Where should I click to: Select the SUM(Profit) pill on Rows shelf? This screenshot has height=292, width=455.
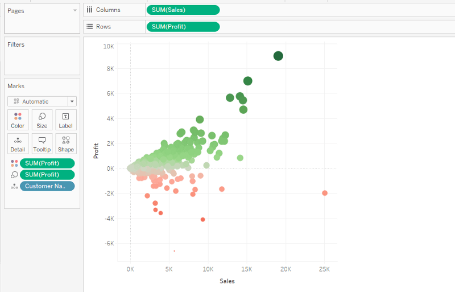(x=183, y=27)
